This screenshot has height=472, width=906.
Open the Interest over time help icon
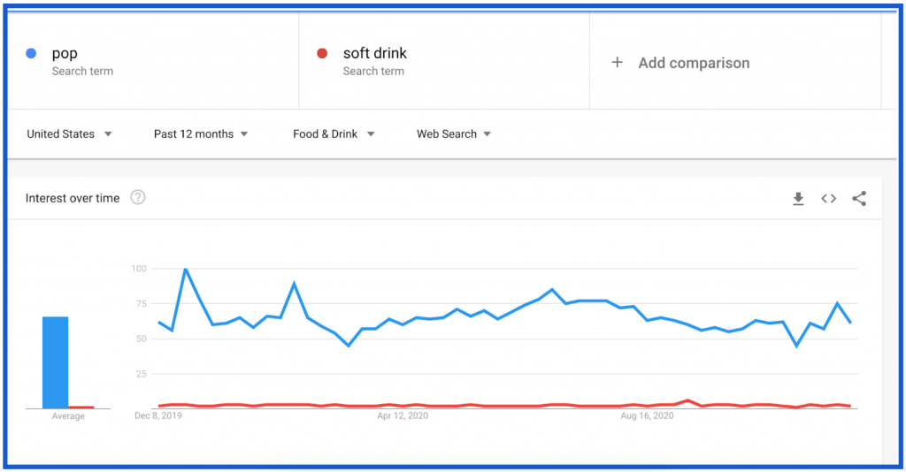click(x=138, y=198)
